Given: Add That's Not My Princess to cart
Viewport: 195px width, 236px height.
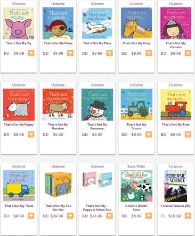Looking at the screenshot, I should click(188, 53).
